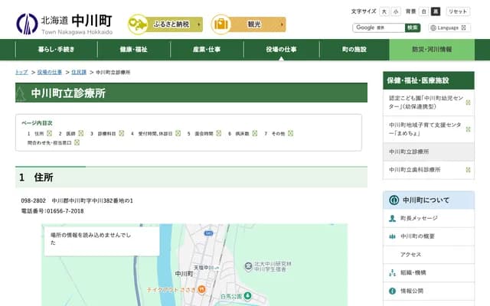Open the 暮らし・手続き menu
490x306 pixels.
point(56,50)
